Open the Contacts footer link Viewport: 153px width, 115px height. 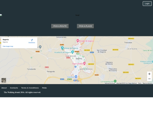(14, 88)
